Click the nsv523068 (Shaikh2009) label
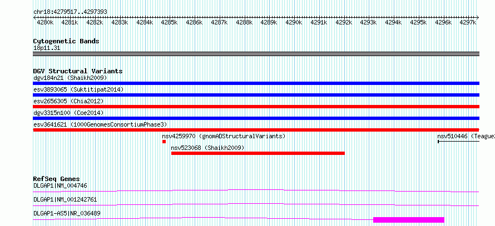Viewport: 495px width, 226px height. [x=207, y=148]
